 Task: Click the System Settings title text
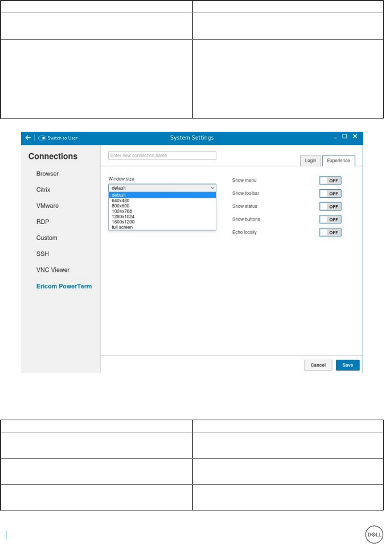pos(192,138)
